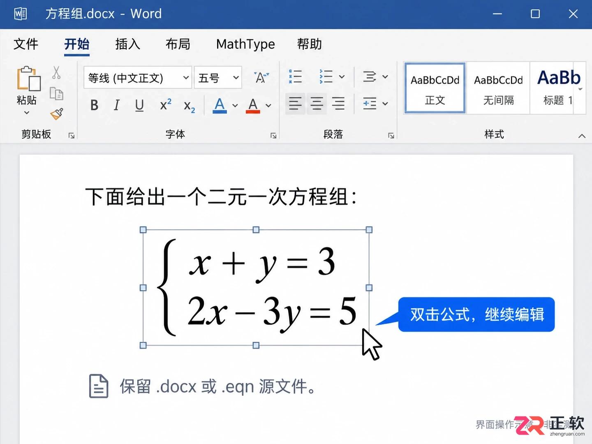Open the 帮助 tab
This screenshot has height=444, width=592.
(310, 44)
